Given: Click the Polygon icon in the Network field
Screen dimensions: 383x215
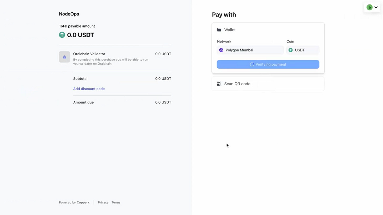Looking at the screenshot, I should click(221, 50).
